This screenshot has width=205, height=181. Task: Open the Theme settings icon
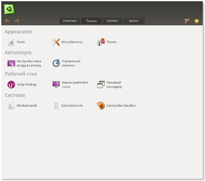coord(101,42)
